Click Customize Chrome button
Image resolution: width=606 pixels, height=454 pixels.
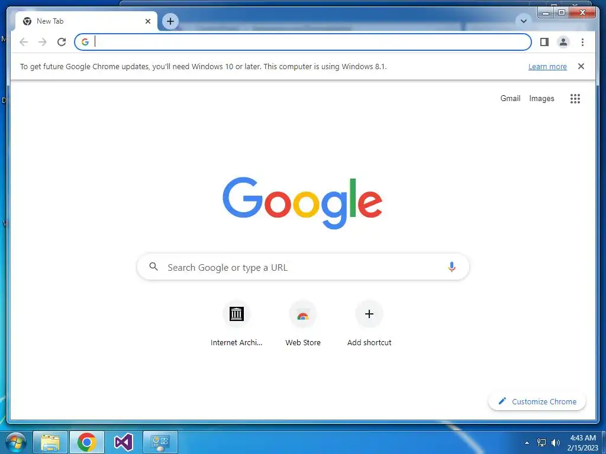click(x=537, y=401)
